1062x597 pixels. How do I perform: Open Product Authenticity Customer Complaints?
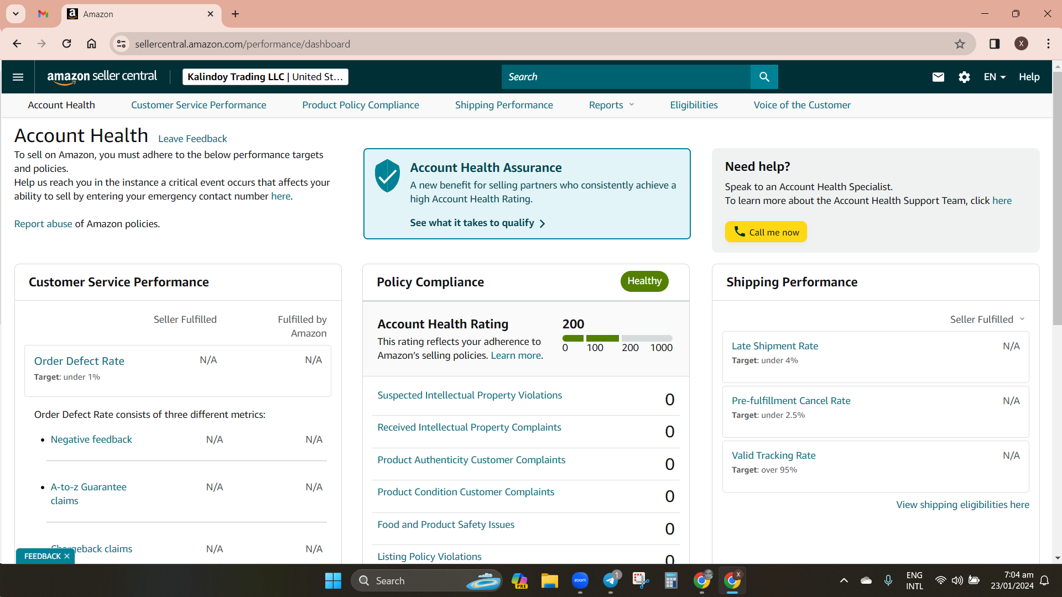coord(471,460)
